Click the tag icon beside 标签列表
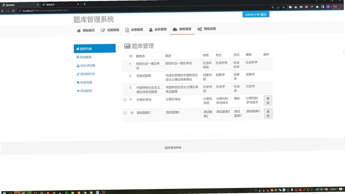 coord(78,82)
